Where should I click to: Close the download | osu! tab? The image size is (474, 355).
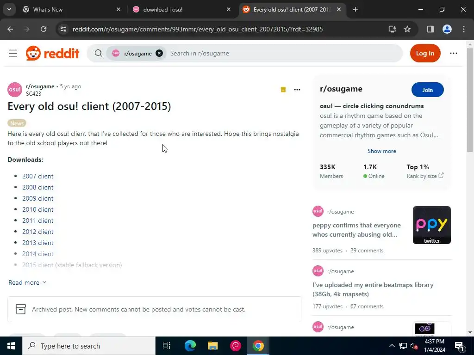tap(229, 10)
